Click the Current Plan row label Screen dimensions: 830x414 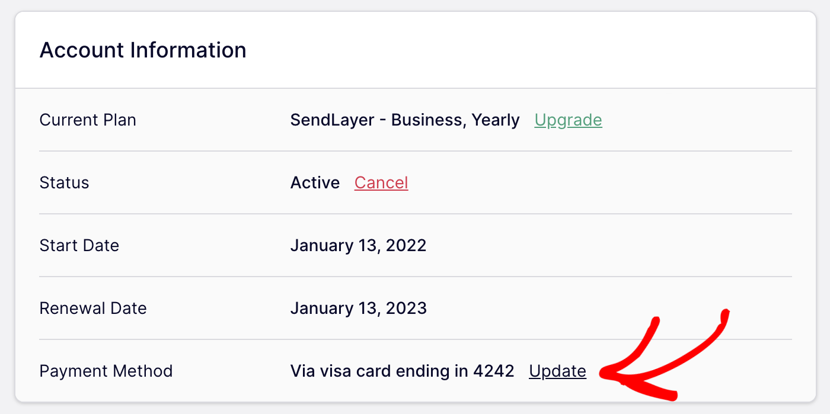pos(87,120)
